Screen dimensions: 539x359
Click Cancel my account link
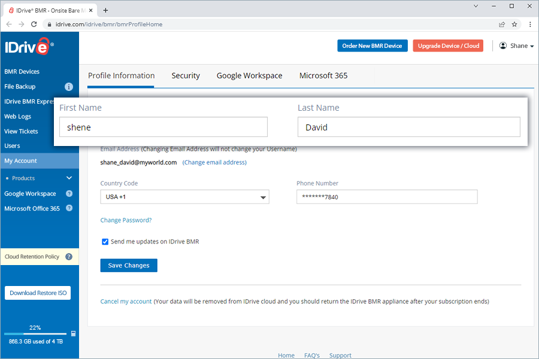click(126, 302)
